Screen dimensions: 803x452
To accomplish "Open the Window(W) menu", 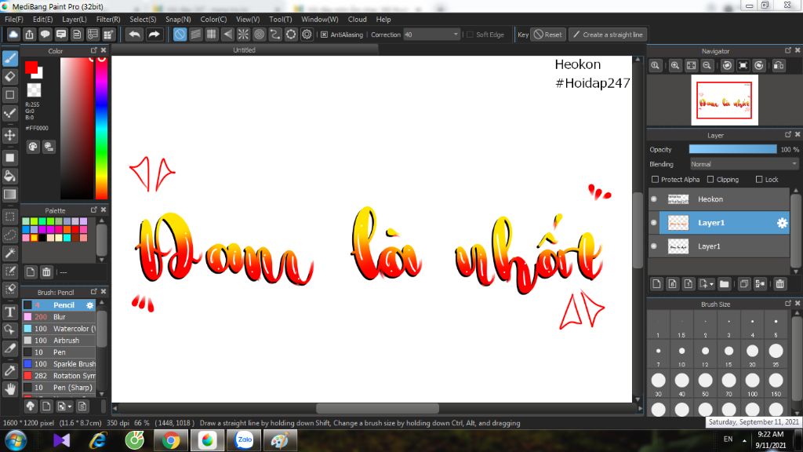I will coord(320,19).
